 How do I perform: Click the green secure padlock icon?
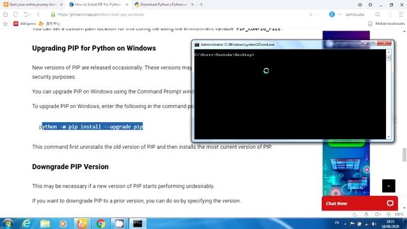(x=53, y=15)
